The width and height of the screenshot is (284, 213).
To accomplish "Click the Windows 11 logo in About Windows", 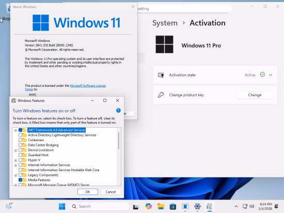I will point(41,23).
